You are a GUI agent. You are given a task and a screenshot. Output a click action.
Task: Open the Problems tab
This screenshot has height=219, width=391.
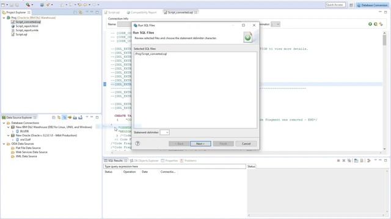point(188,161)
